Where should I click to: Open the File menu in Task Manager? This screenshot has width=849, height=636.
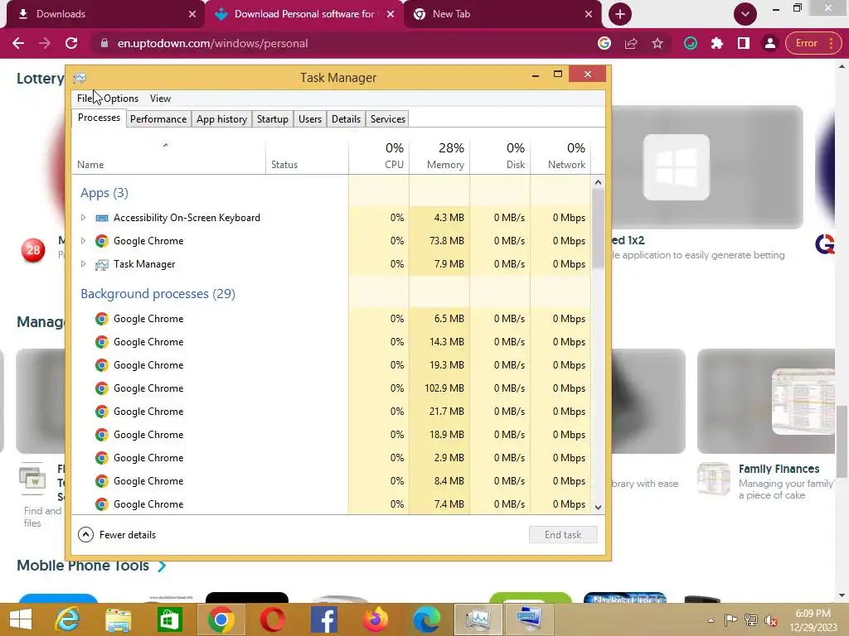85,99
